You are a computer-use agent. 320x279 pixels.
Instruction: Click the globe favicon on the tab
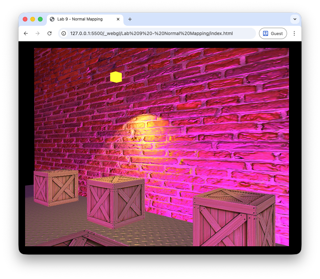(x=52, y=19)
